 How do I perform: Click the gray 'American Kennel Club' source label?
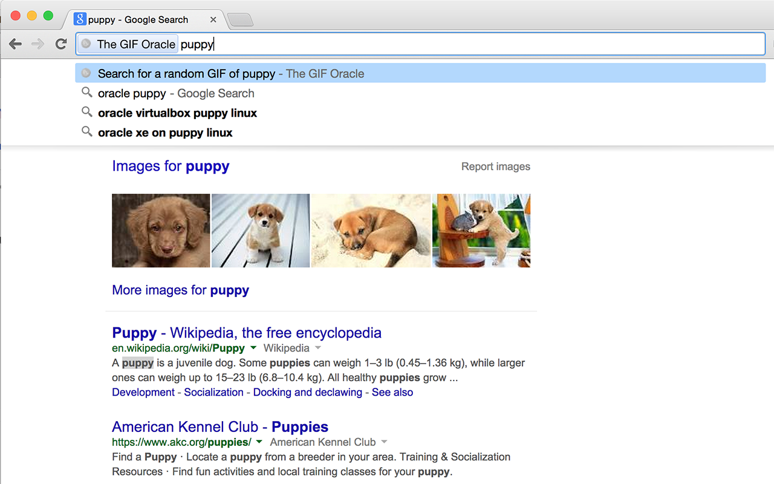coord(323,442)
